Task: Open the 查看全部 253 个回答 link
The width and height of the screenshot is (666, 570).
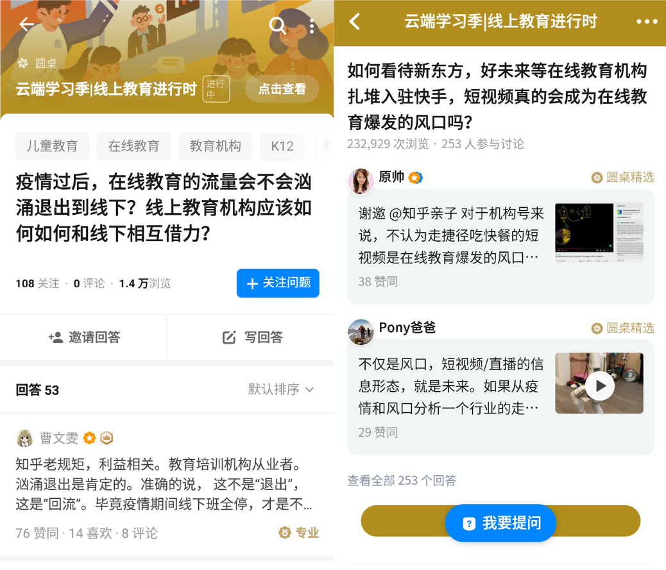Action: (x=402, y=480)
